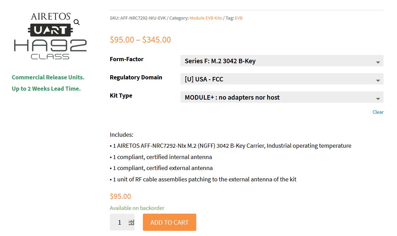397x236 pixels.
Task: Follow the EVB tag link
Action: click(x=239, y=18)
